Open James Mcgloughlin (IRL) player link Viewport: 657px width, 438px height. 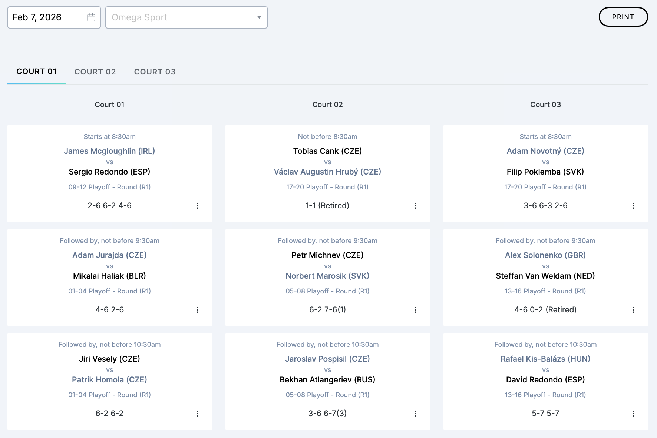tap(109, 151)
